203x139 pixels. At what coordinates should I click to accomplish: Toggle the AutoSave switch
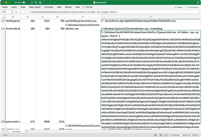coord(26,2)
